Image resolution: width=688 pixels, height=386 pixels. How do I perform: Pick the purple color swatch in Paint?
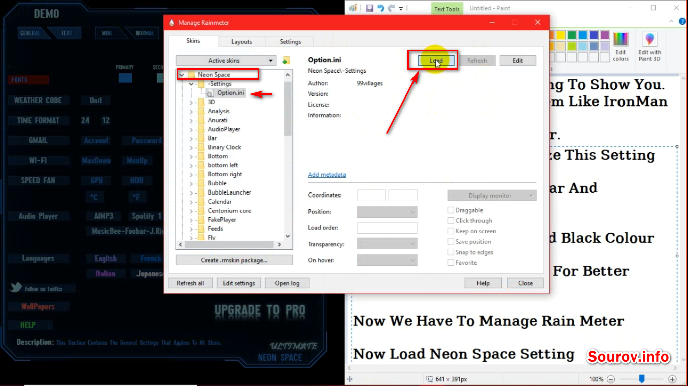[x=605, y=35]
